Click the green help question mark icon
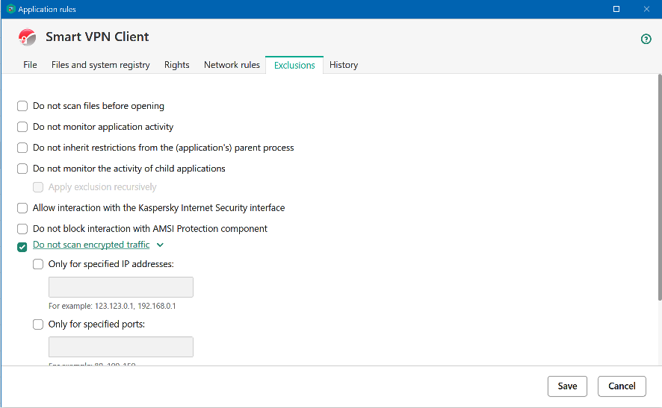 [x=646, y=39]
